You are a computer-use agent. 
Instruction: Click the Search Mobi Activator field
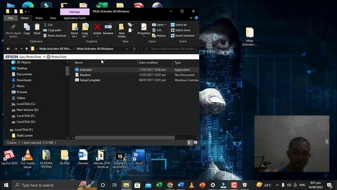pos(169,49)
